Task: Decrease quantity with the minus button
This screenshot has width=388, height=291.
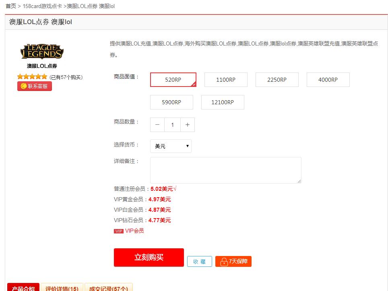Action: (157, 125)
